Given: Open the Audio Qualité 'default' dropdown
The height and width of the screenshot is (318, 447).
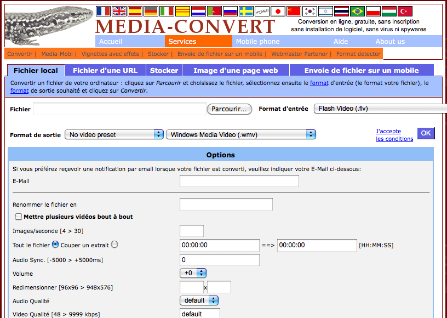Looking at the screenshot, I should 199,300.
